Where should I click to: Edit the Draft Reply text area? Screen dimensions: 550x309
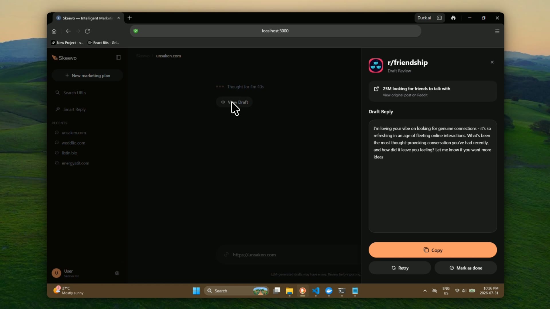click(x=433, y=176)
